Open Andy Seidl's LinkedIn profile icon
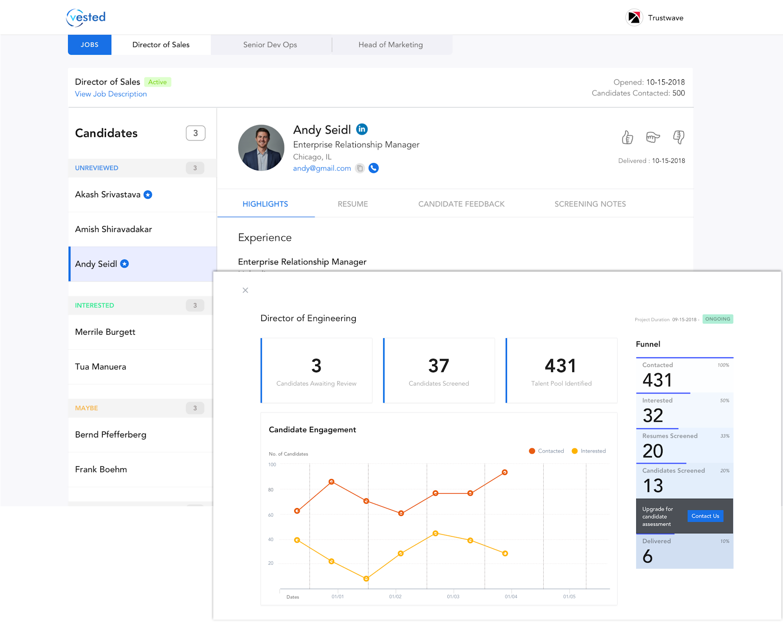The image size is (783, 622). tap(362, 129)
